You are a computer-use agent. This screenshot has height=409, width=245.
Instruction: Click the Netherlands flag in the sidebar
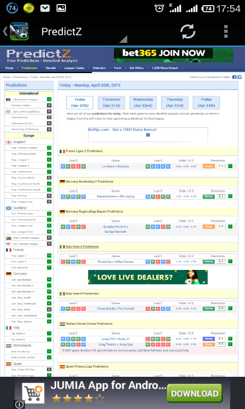[x=9, y=346]
